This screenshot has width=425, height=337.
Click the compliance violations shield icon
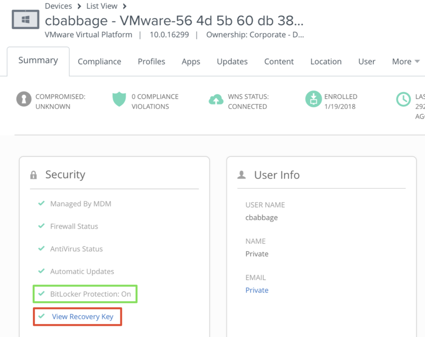point(119,99)
